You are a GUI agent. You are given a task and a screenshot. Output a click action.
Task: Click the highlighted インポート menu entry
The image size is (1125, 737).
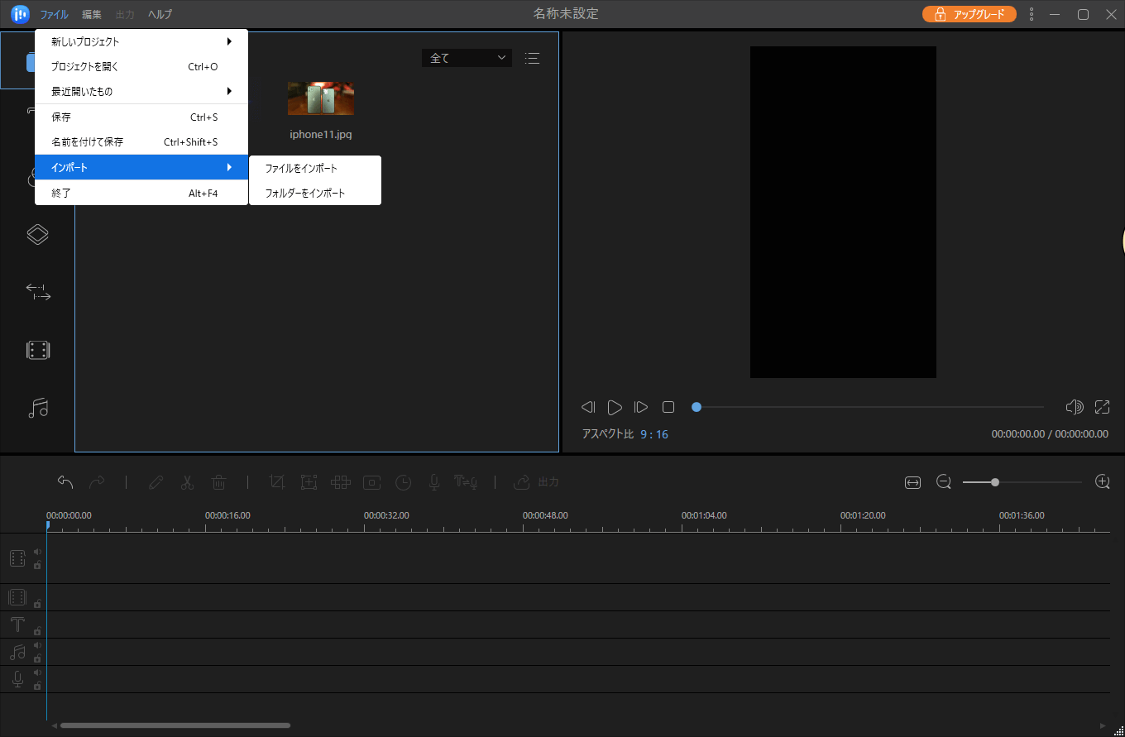[141, 167]
